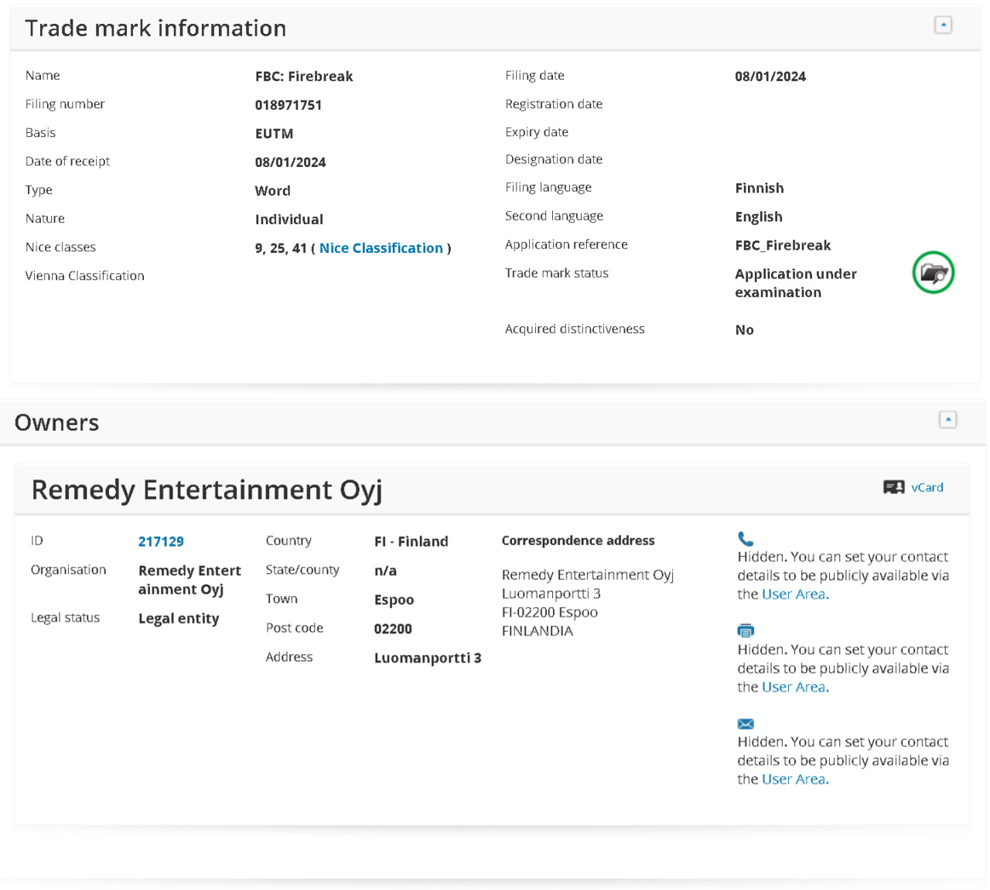The image size is (990, 890).
Task: Click the Acquired distinctiveness value No
Action: [744, 330]
